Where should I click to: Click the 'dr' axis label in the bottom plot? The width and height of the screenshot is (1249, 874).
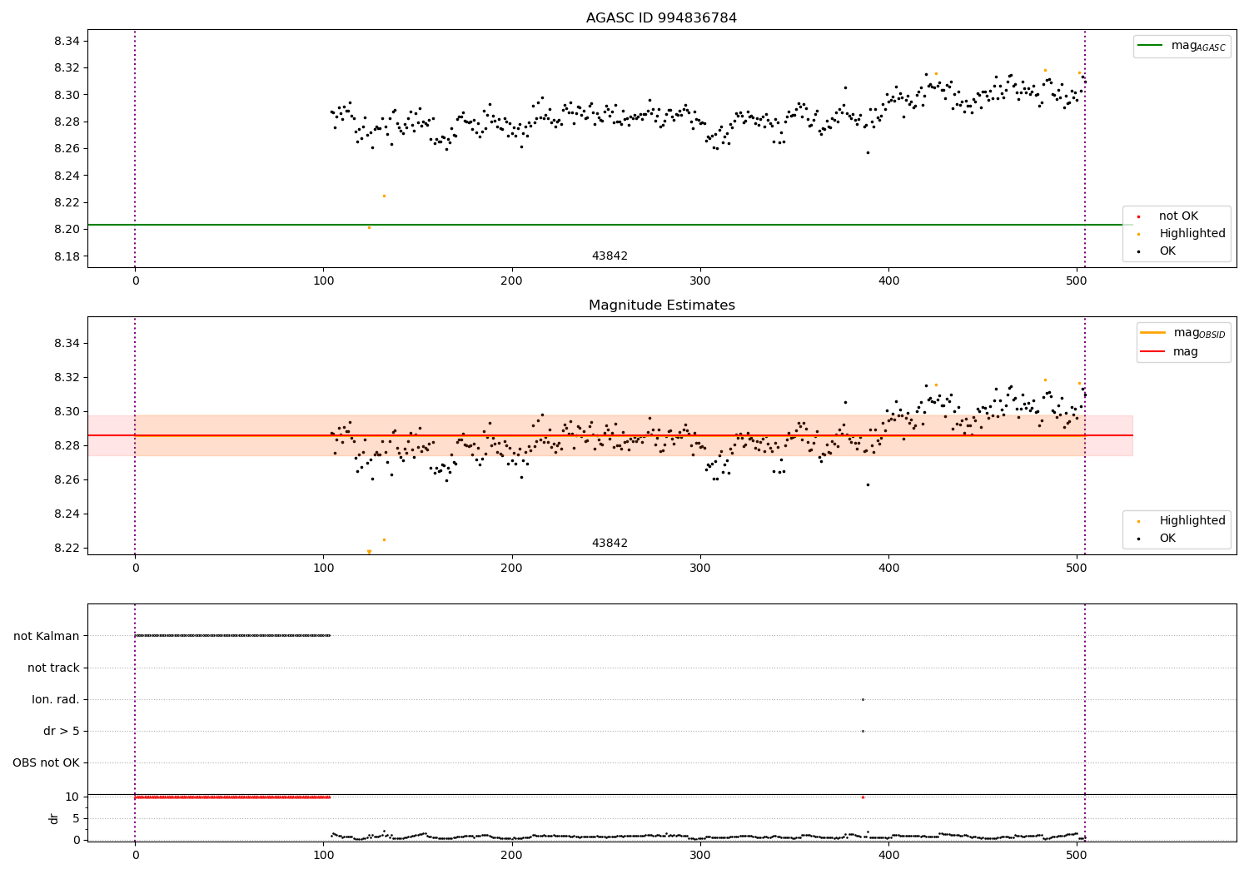54,819
